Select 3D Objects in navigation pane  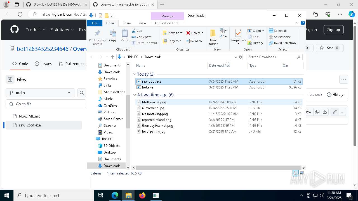click(x=112, y=146)
